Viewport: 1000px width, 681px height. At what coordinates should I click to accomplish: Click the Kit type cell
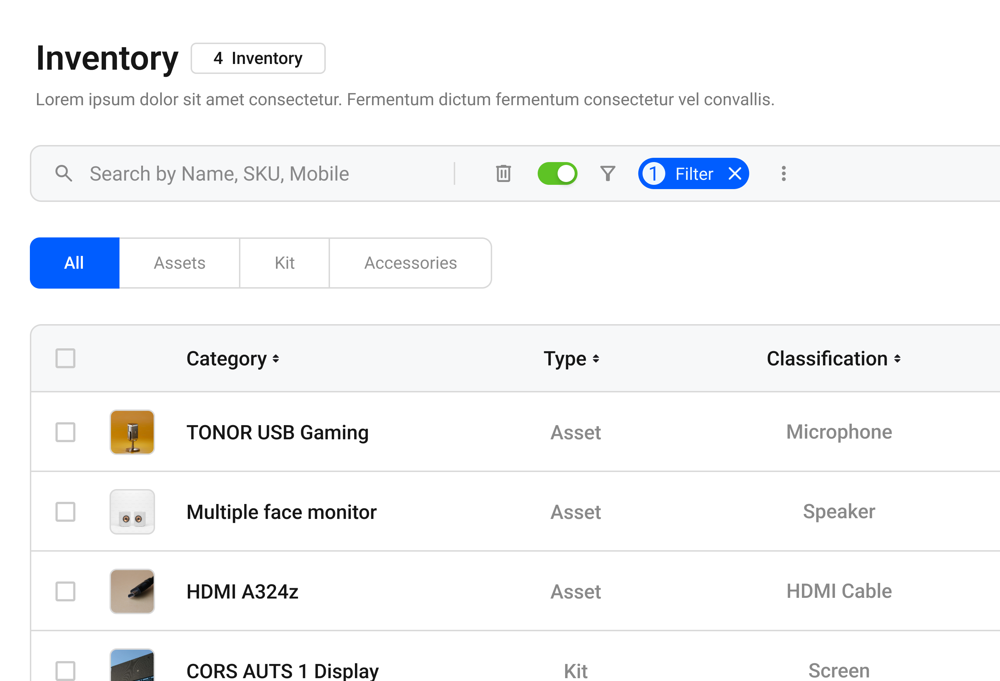(x=576, y=671)
